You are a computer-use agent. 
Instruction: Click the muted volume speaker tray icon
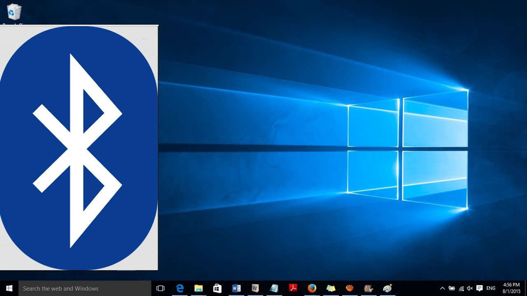[470, 288]
